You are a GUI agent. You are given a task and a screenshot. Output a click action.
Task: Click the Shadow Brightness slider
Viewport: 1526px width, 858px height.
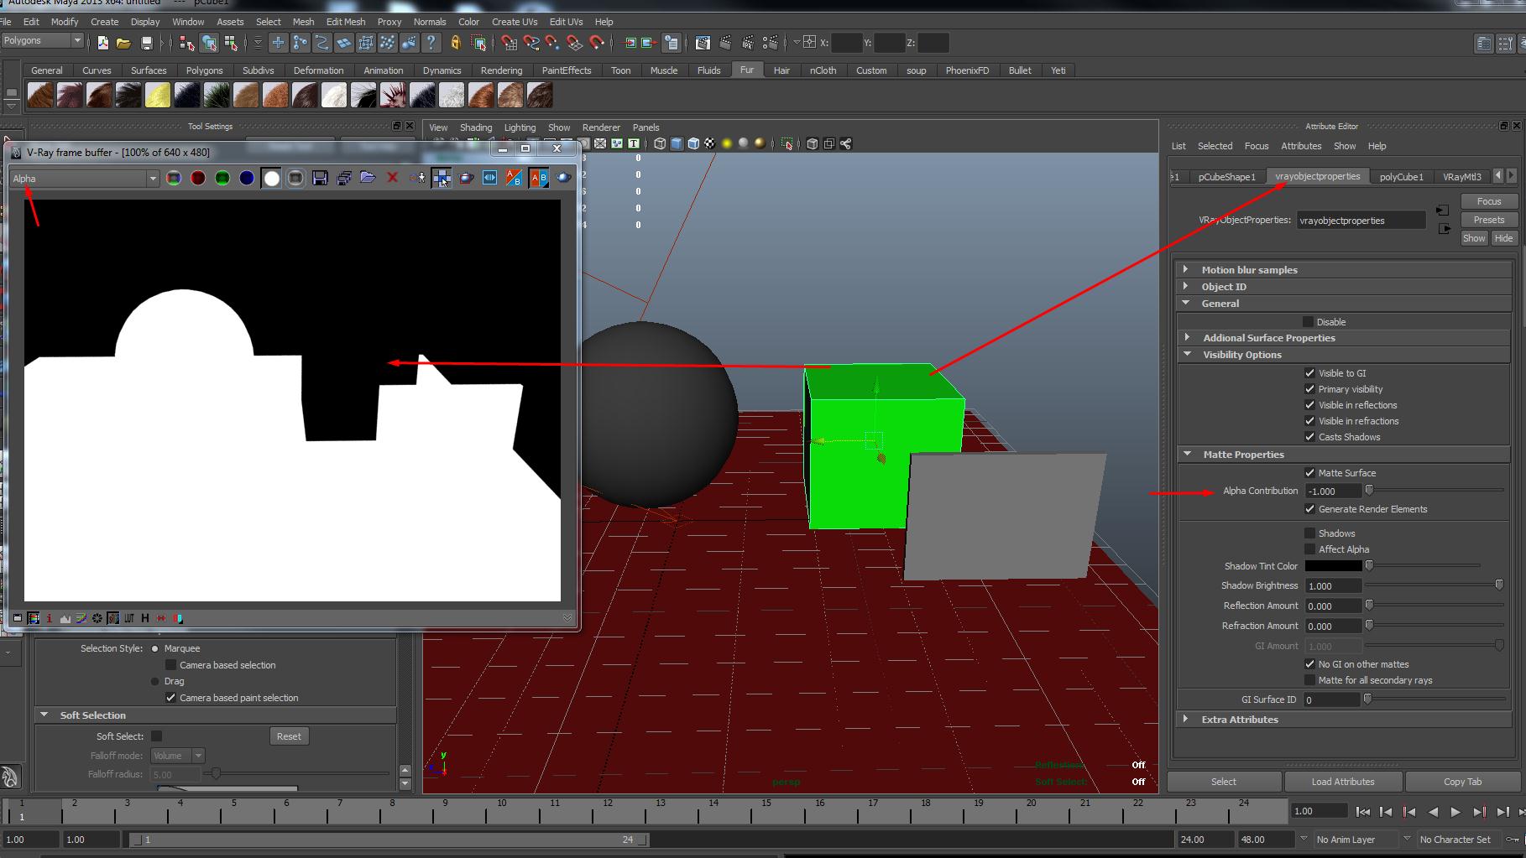tap(1435, 585)
